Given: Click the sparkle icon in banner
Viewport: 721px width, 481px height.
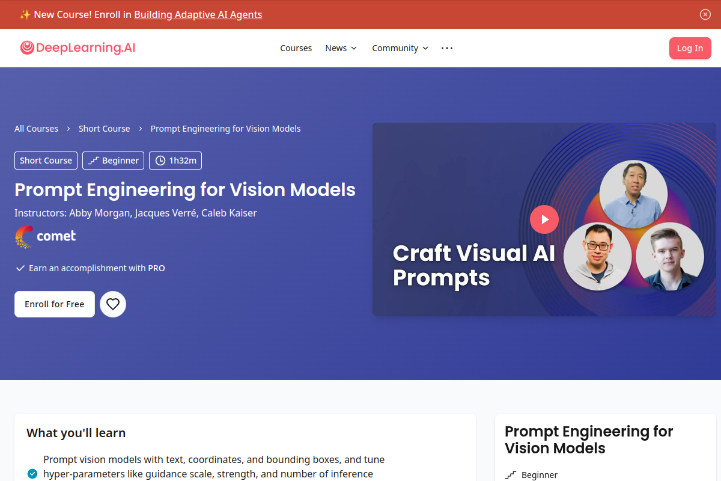Looking at the screenshot, I should point(25,14).
